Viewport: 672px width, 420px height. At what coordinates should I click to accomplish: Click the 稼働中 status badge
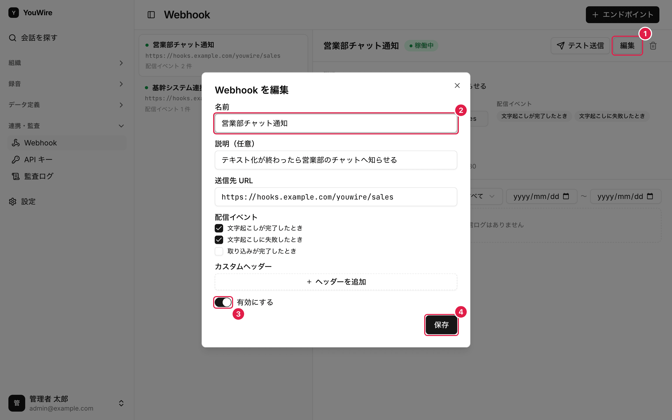[421, 46]
